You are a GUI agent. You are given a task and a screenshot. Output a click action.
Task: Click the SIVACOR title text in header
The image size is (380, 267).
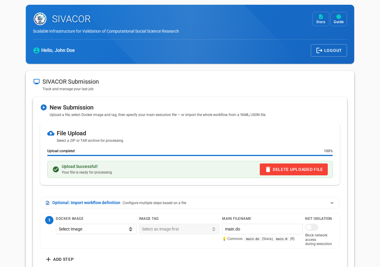tap(71, 19)
